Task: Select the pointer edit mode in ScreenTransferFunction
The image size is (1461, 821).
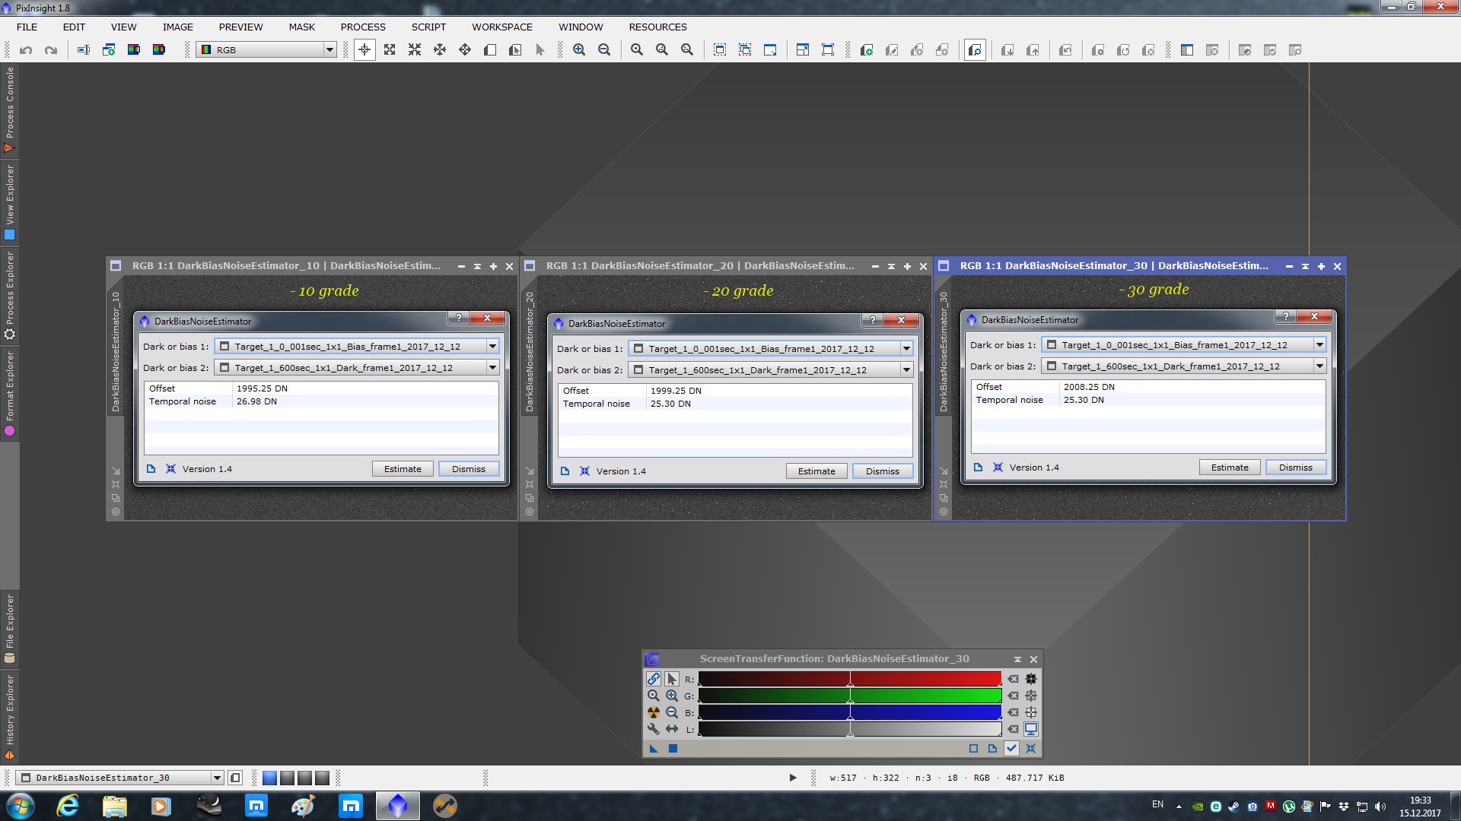Action: click(x=672, y=679)
